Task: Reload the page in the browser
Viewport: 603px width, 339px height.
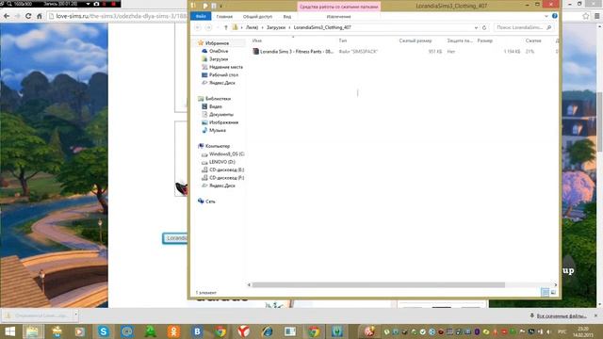Action: (28, 16)
